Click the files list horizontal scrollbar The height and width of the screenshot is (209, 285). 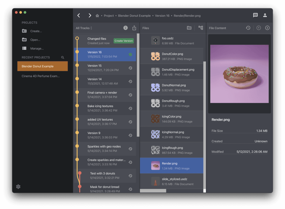(153, 191)
